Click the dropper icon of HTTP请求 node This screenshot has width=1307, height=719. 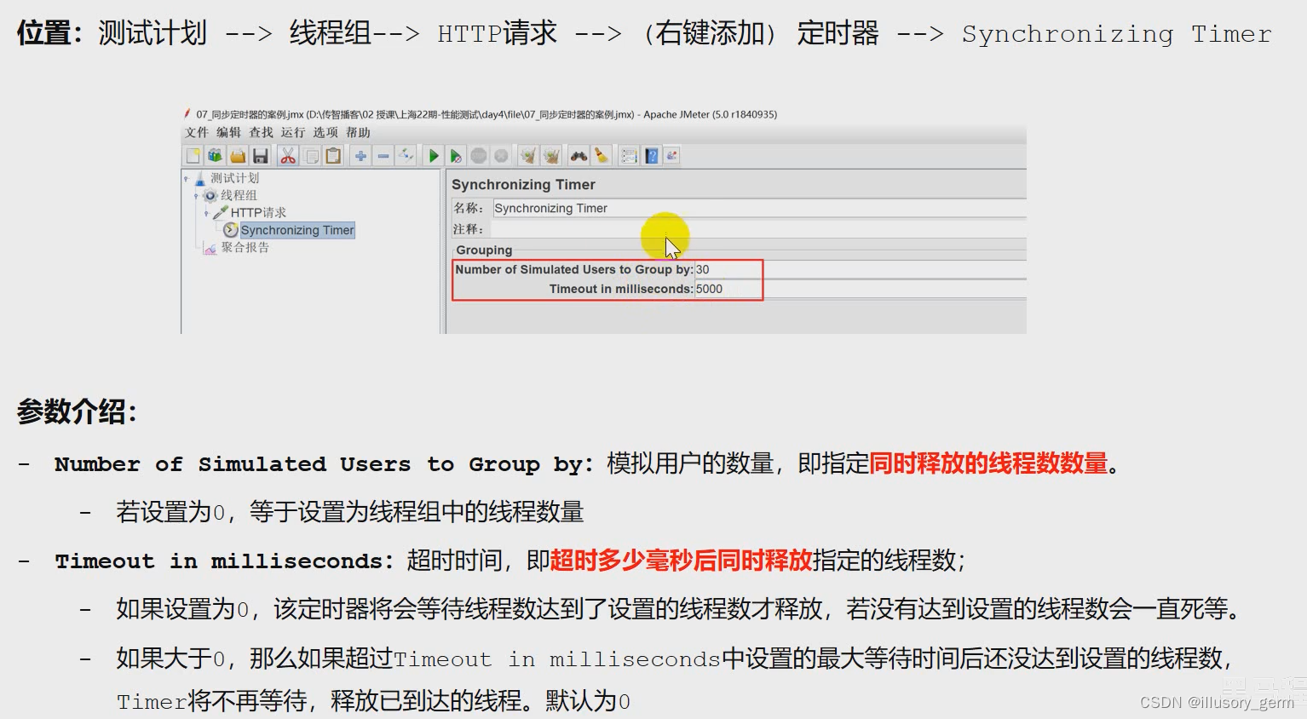(x=221, y=212)
